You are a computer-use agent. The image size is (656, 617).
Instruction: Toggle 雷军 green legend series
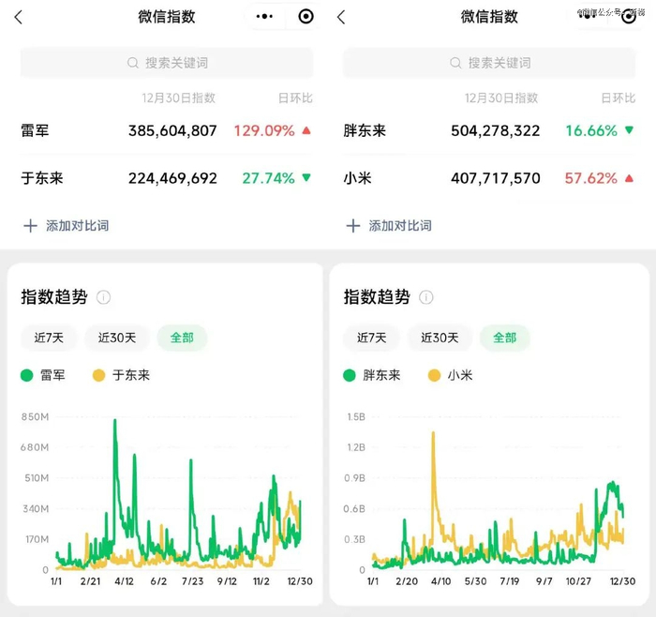(x=43, y=375)
